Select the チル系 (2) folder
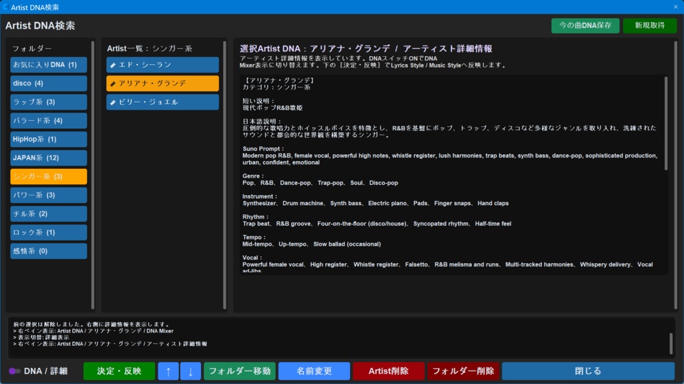684x384 pixels. (48, 214)
